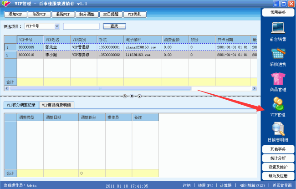
Task: Click the center dot on splitter
Action: (x=132, y=96)
